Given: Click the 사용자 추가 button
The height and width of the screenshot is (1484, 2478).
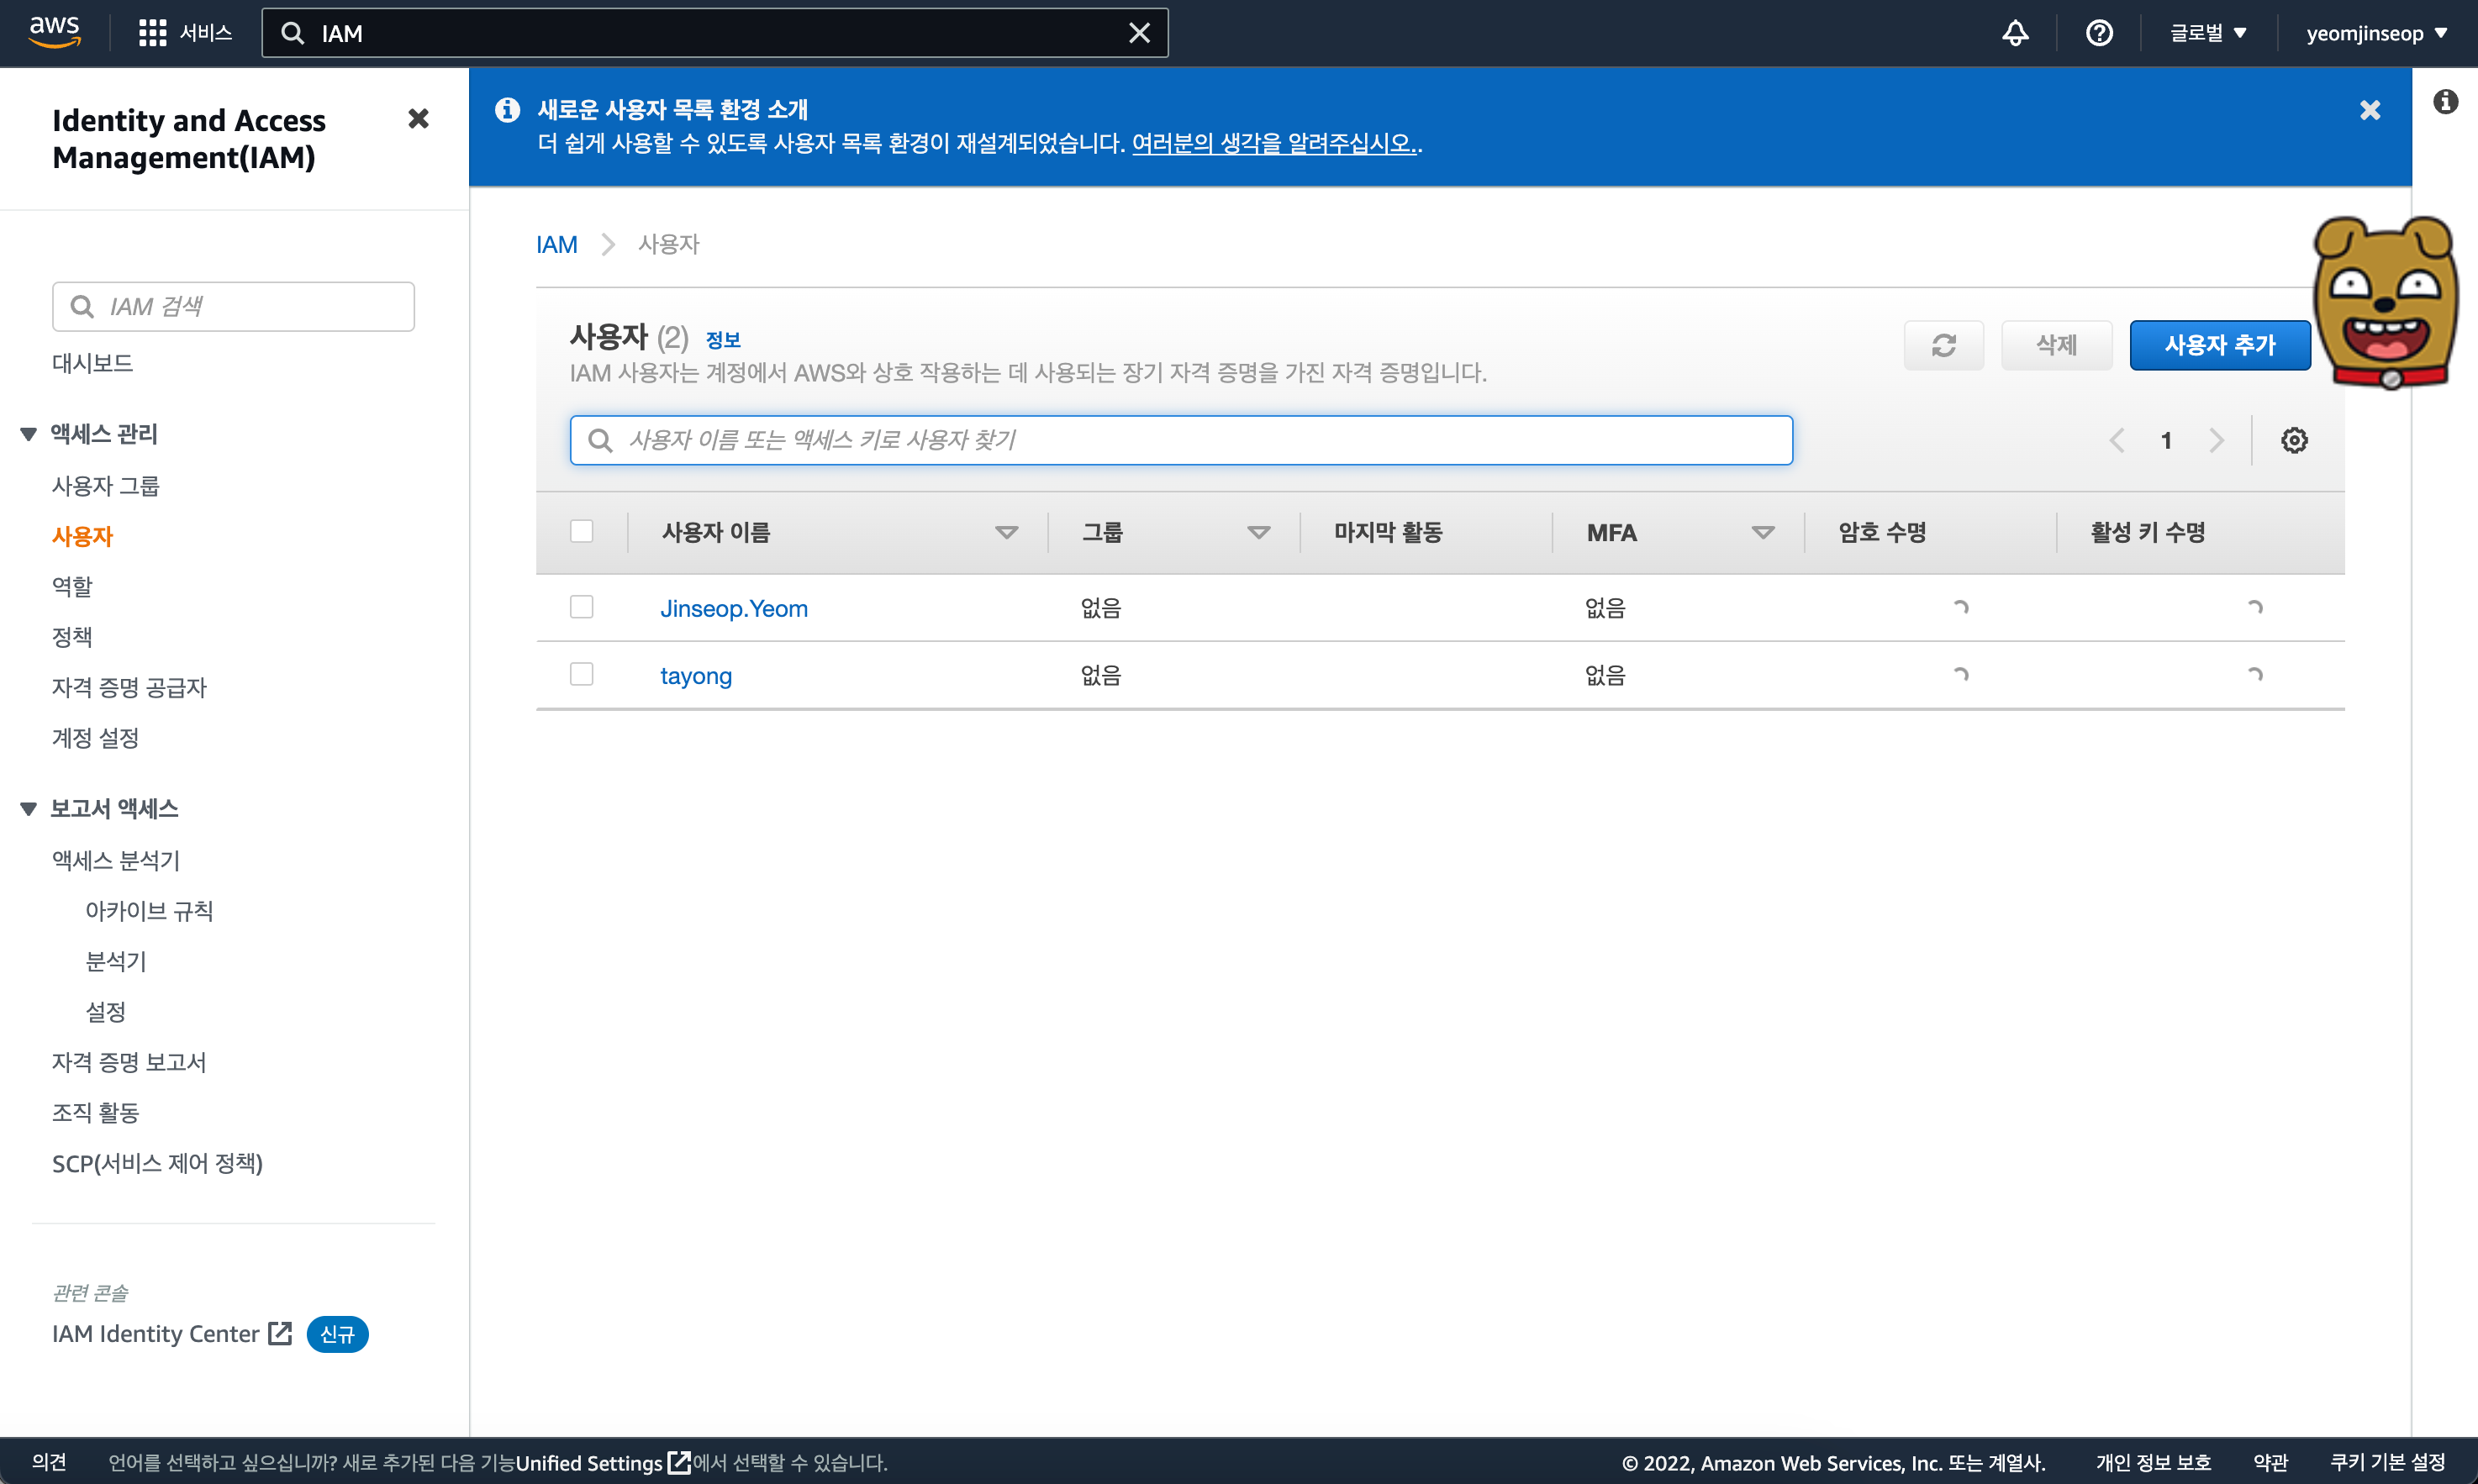Looking at the screenshot, I should click(2219, 345).
